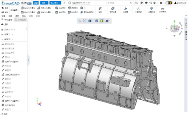Select the Loft Boss/Base tool icon
The height and width of the screenshot is (116, 188).
39,12
